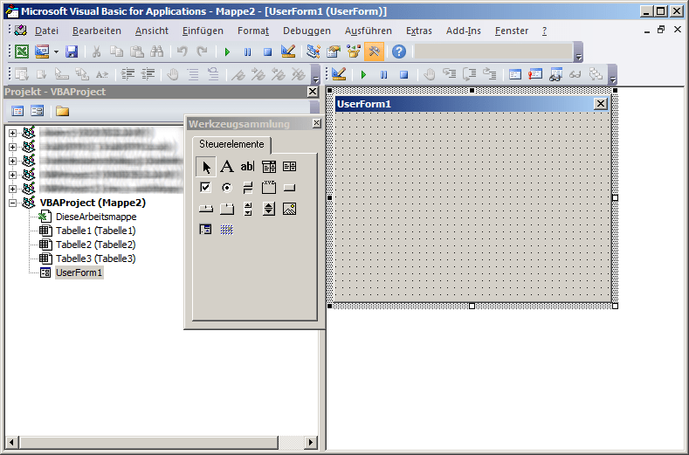Open the Insert UserForm dropdown arrow

56,52
